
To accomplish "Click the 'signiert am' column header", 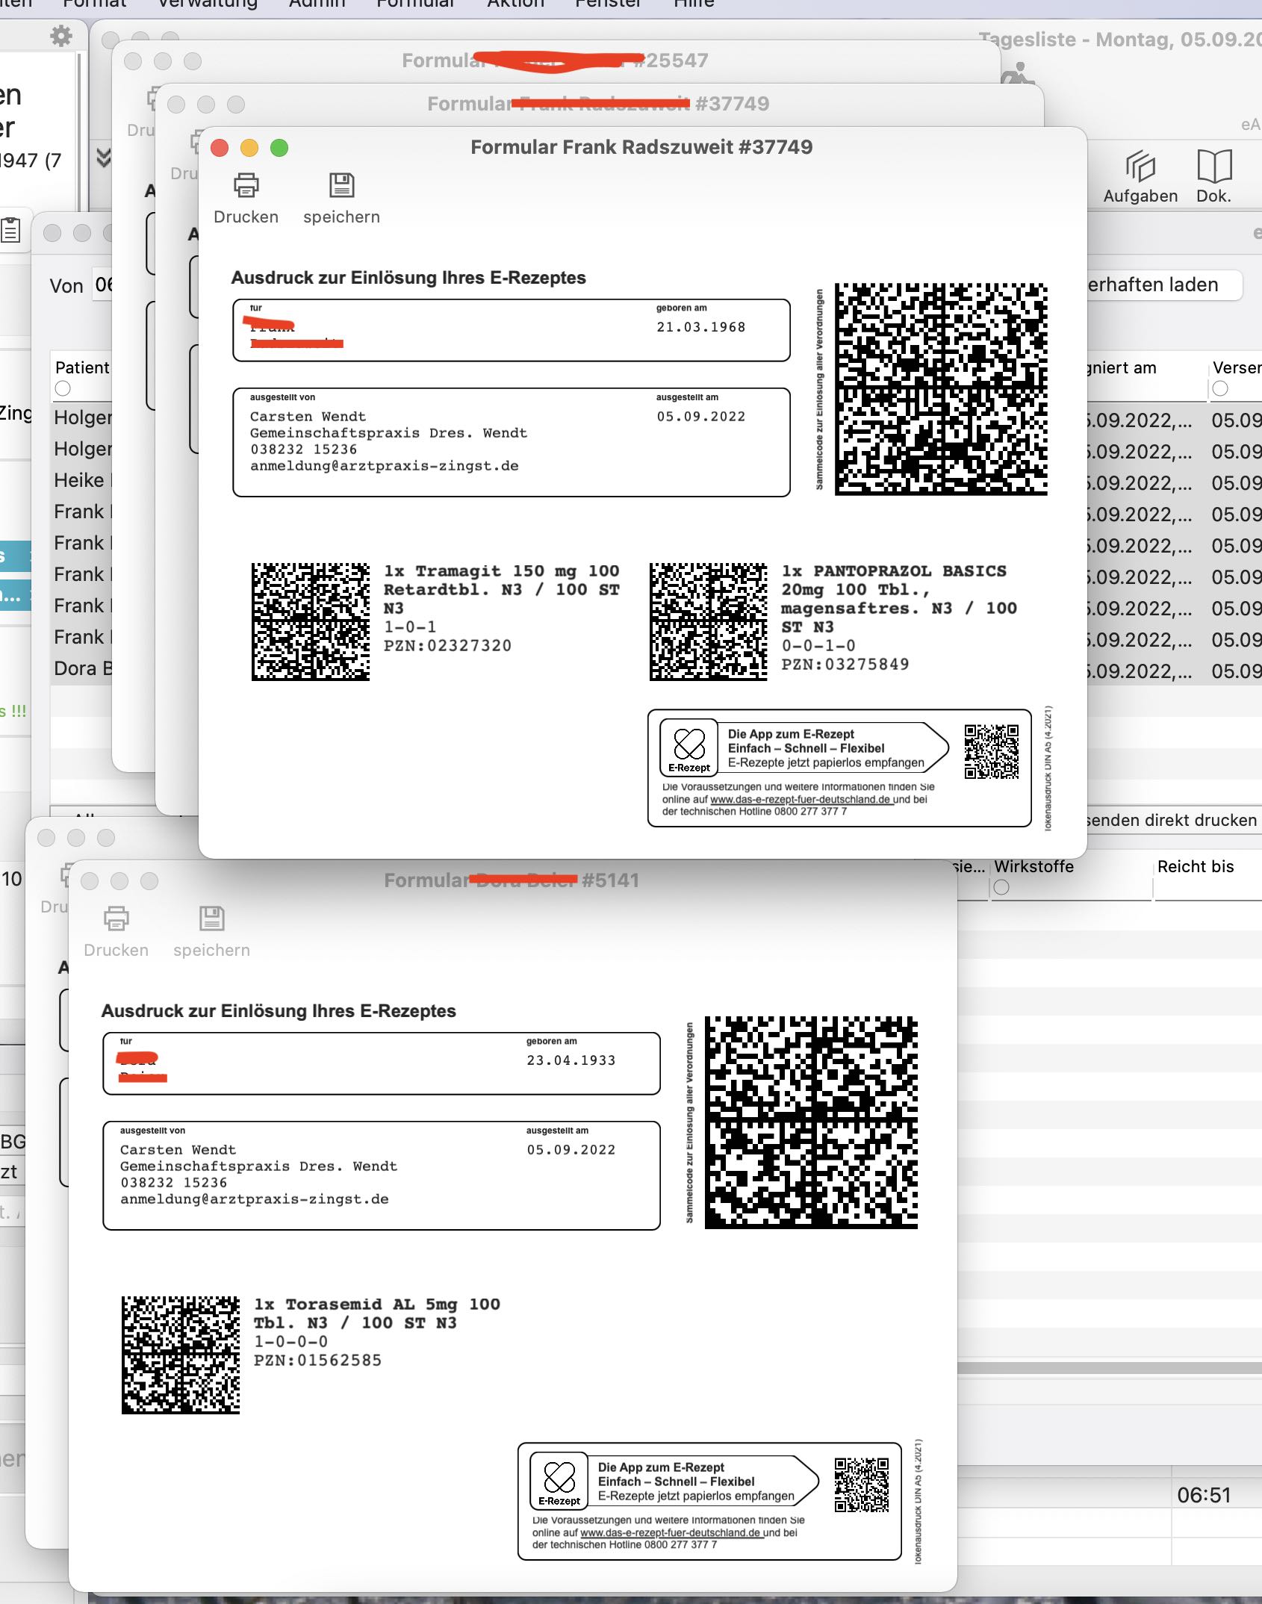I will 1122,367.
